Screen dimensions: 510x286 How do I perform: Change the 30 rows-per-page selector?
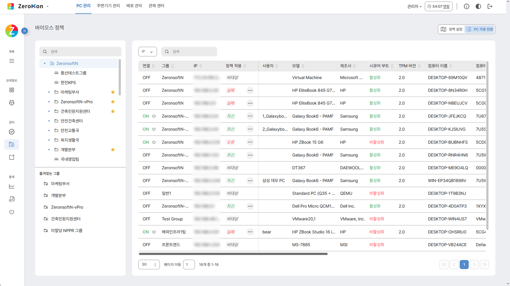[x=149, y=265]
